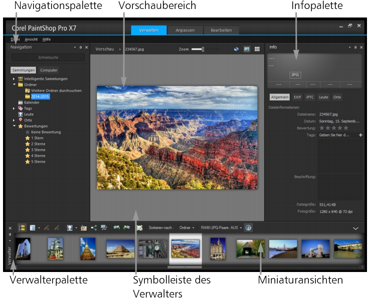Switch to thumbnail grid view mode
370x302 pixels.
[x=257, y=49]
